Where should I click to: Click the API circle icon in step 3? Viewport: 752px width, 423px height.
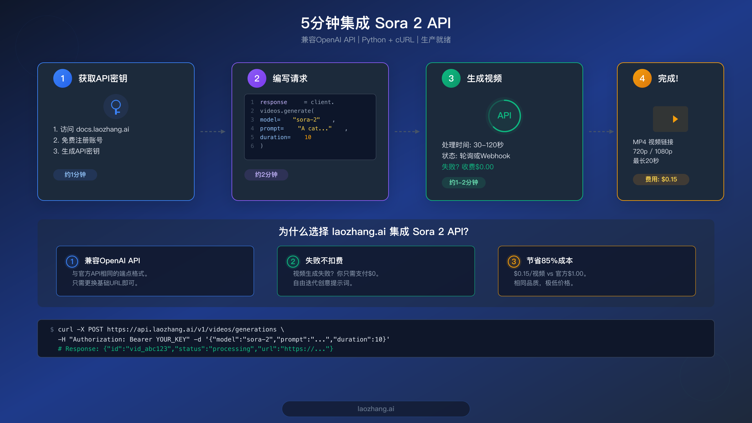coord(504,116)
